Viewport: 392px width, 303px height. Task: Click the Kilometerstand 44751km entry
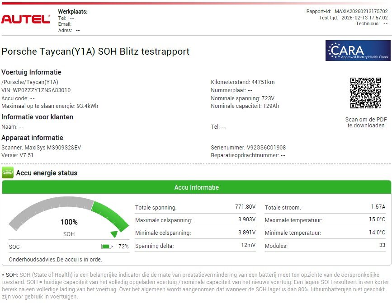tap(242, 82)
